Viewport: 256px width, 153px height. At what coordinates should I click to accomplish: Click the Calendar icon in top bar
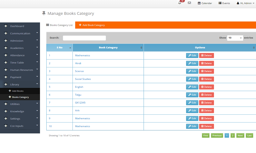[199, 3]
